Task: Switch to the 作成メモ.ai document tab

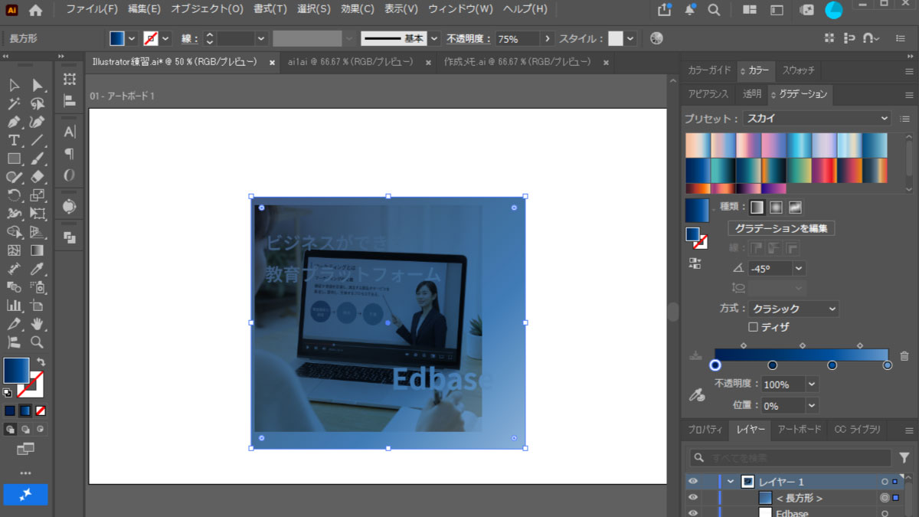Action: [518, 62]
